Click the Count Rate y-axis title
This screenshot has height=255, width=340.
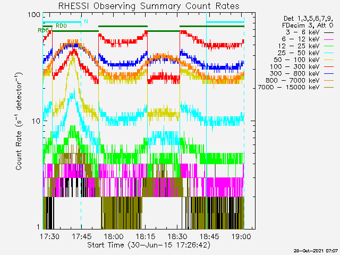coord(19,121)
